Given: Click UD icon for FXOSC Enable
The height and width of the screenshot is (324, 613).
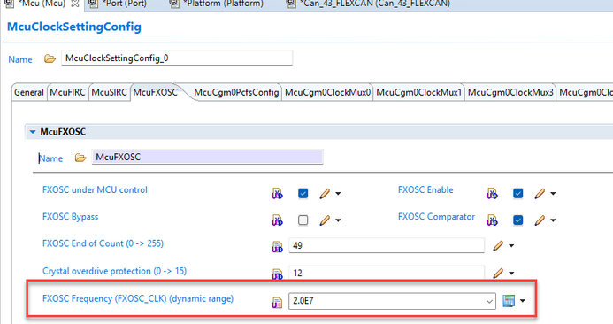Looking at the screenshot, I should (x=492, y=194).
